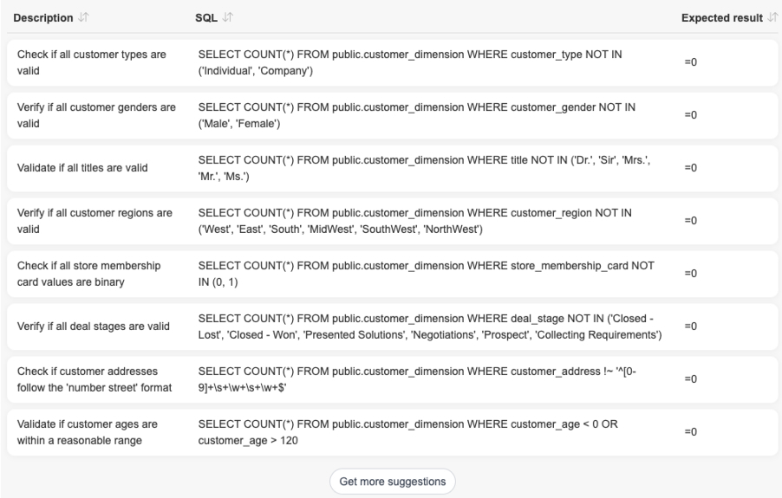The width and height of the screenshot is (782, 498).
Task: Select the SQL query with title NOT IN
Action: pos(422,167)
